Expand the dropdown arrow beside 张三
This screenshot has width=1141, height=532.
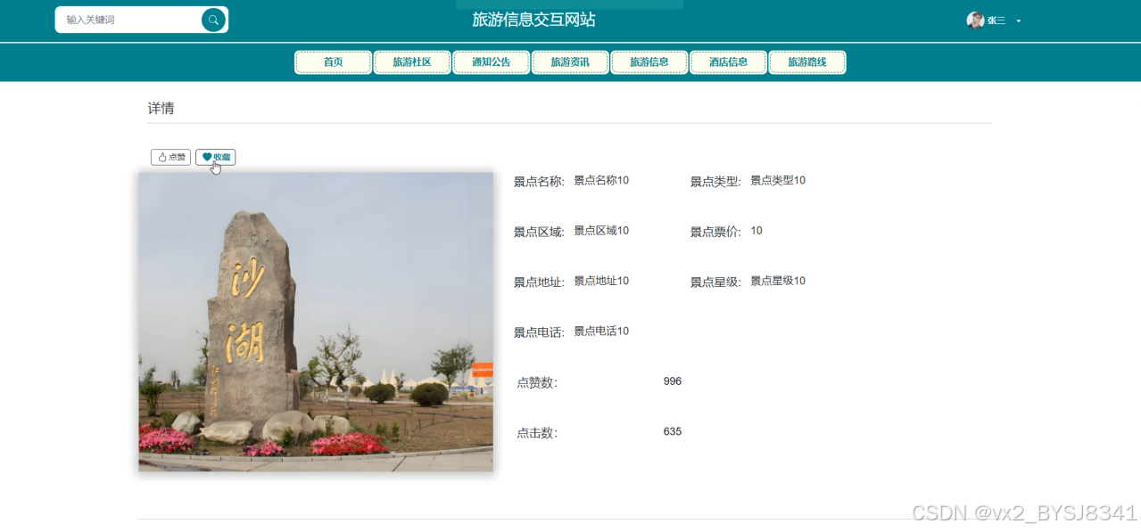(x=1019, y=21)
